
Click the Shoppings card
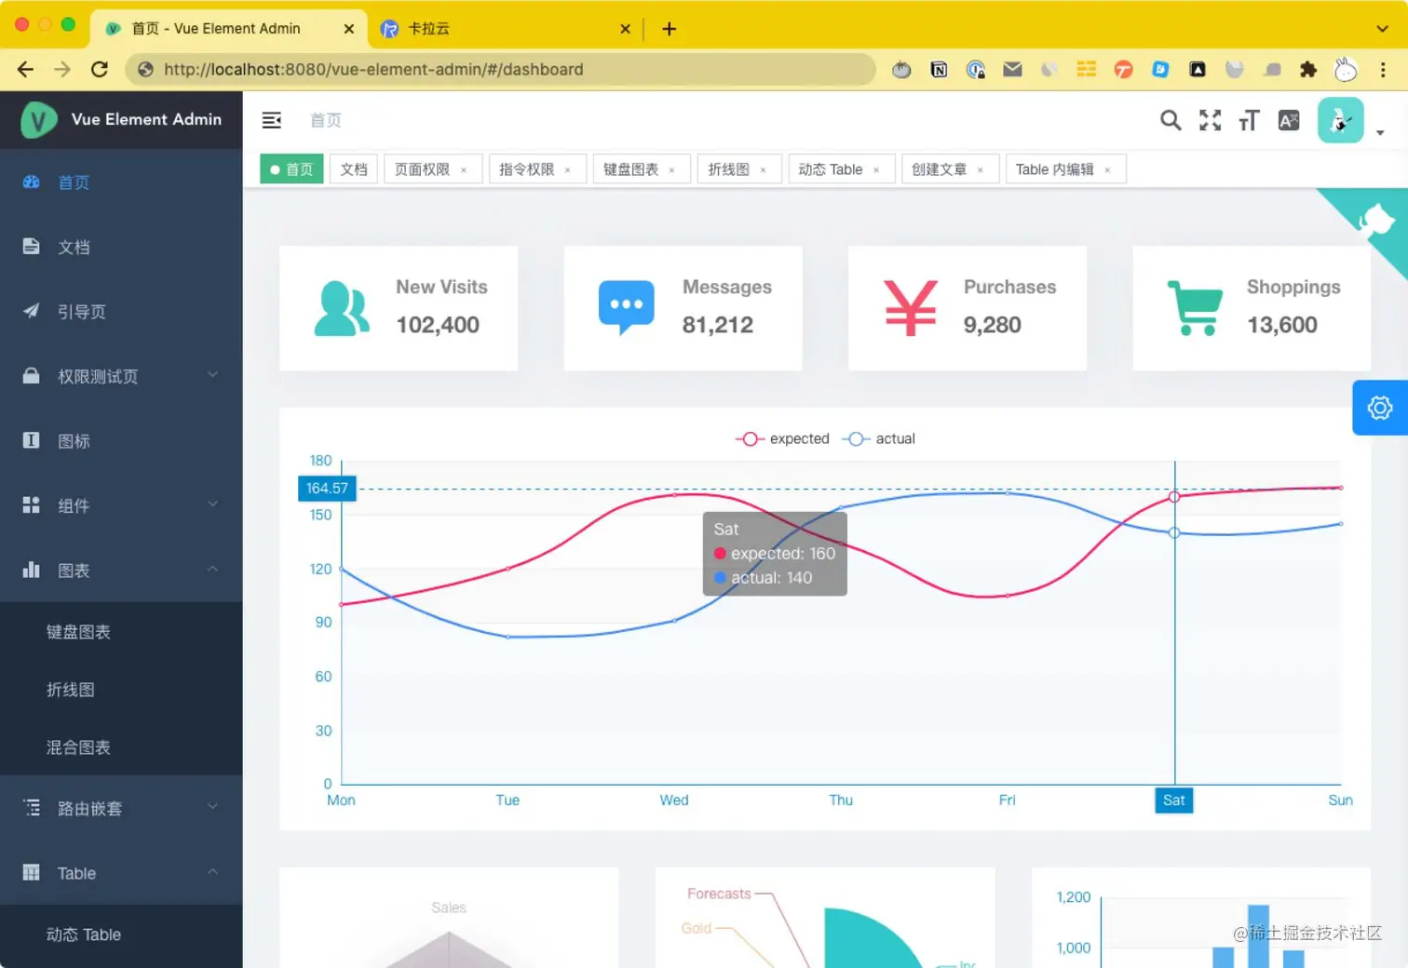1252,308
